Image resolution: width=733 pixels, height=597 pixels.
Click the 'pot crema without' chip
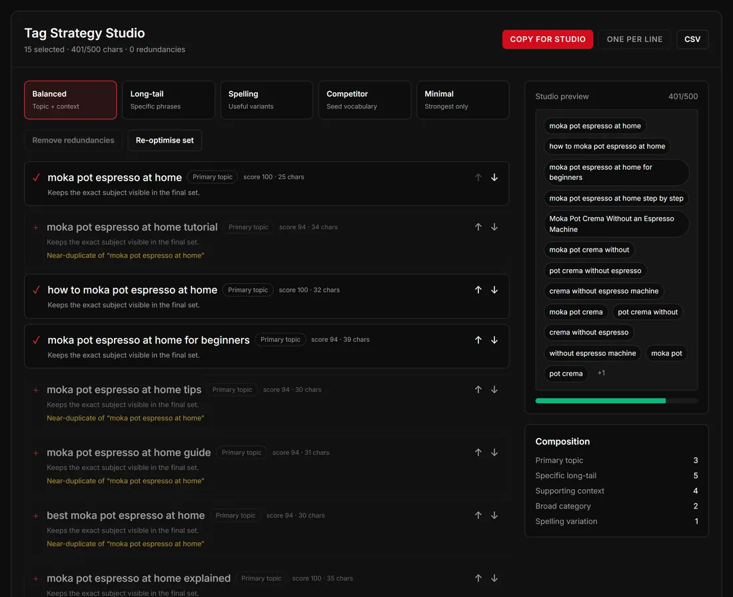point(648,312)
